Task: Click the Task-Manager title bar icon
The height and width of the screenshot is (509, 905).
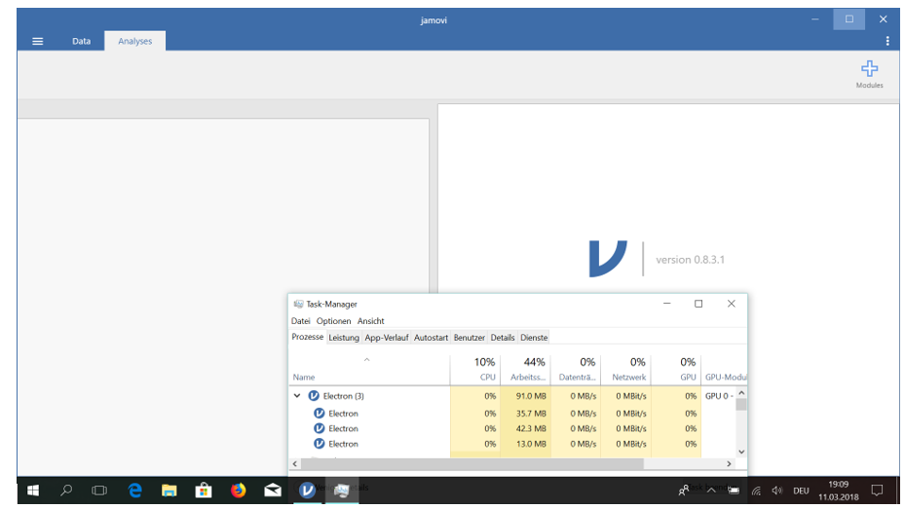Action: coord(298,304)
